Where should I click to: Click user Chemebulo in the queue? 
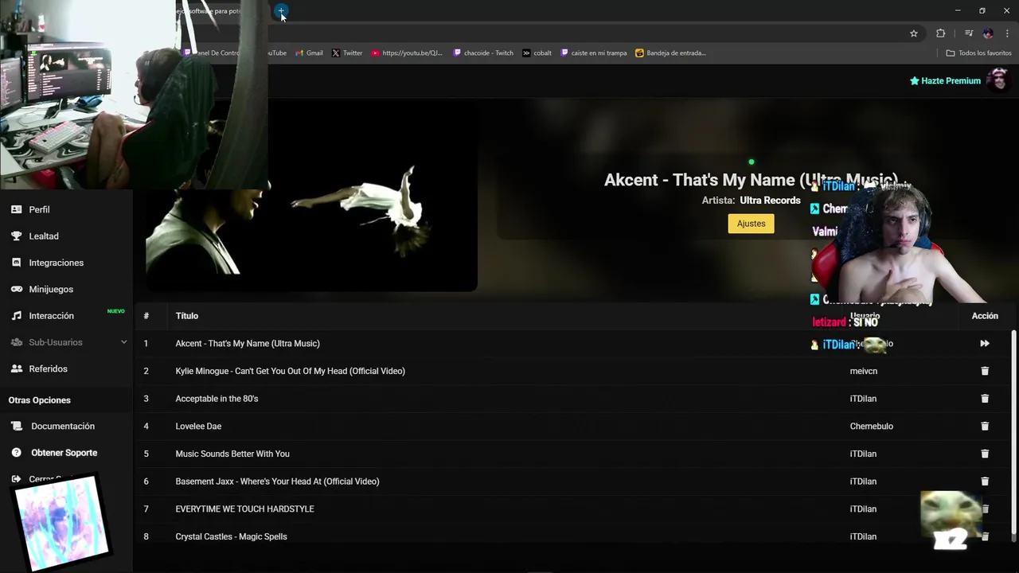872,427
